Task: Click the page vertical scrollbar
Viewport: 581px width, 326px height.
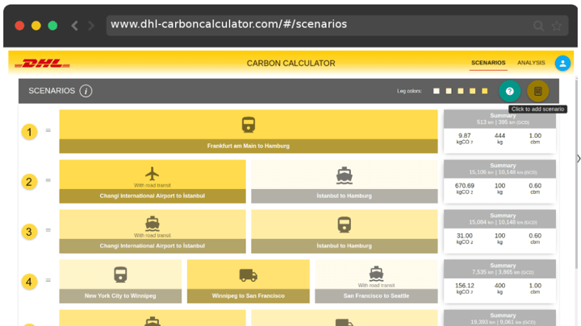Action: (576, 174)
